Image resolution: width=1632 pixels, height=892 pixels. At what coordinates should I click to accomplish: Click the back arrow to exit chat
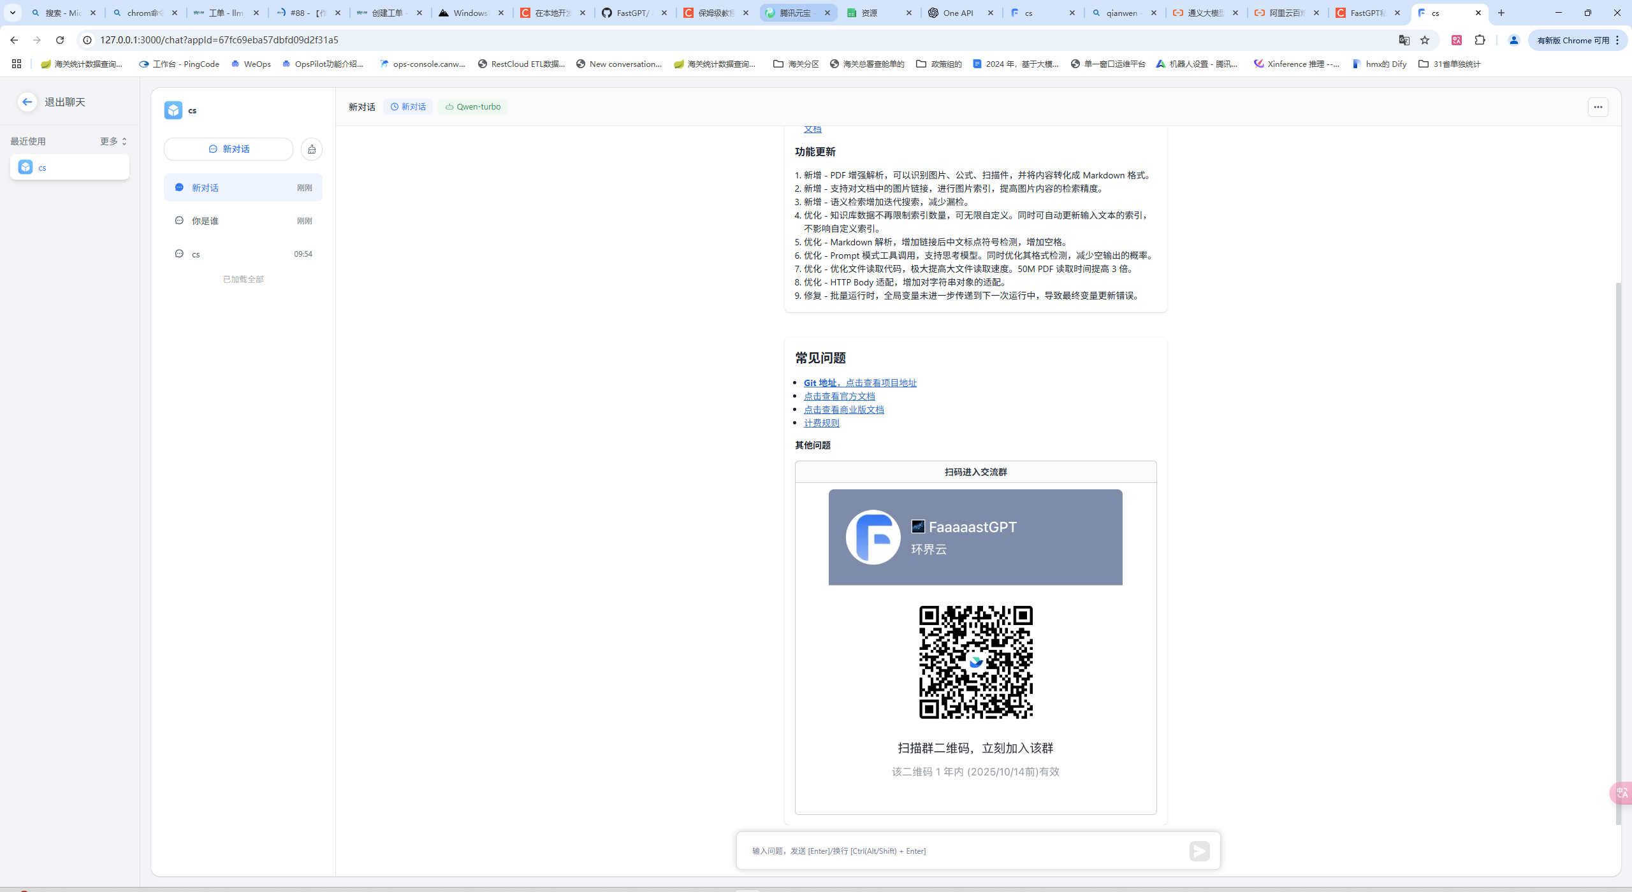click(27, 102)
